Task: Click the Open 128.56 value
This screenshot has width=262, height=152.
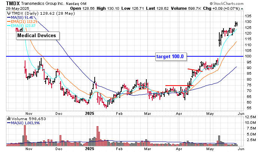Action: pos(82,8)
